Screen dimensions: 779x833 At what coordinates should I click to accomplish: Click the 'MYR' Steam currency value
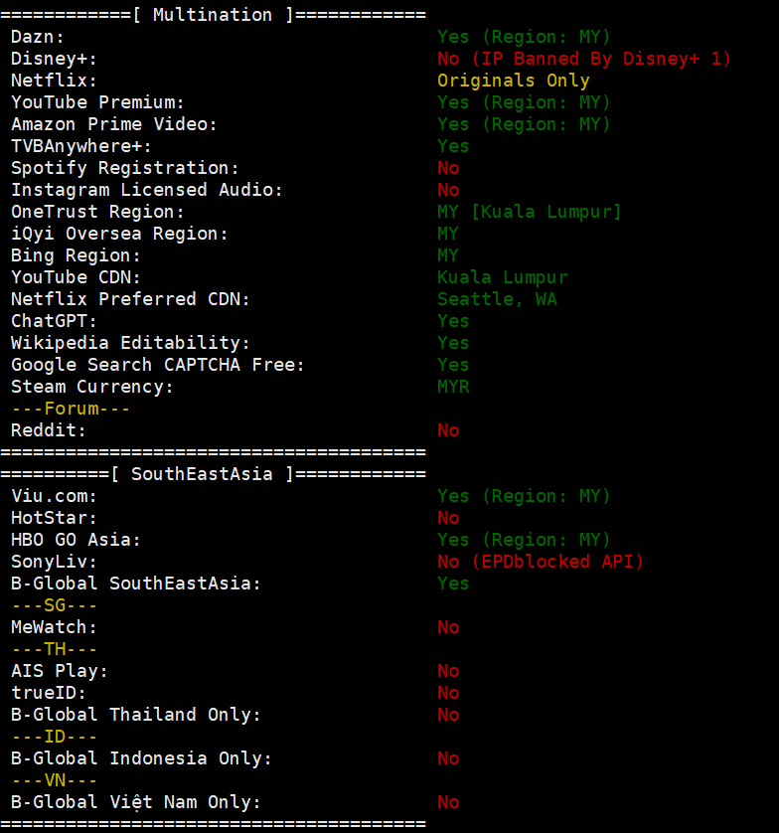(x=453, y=387)
